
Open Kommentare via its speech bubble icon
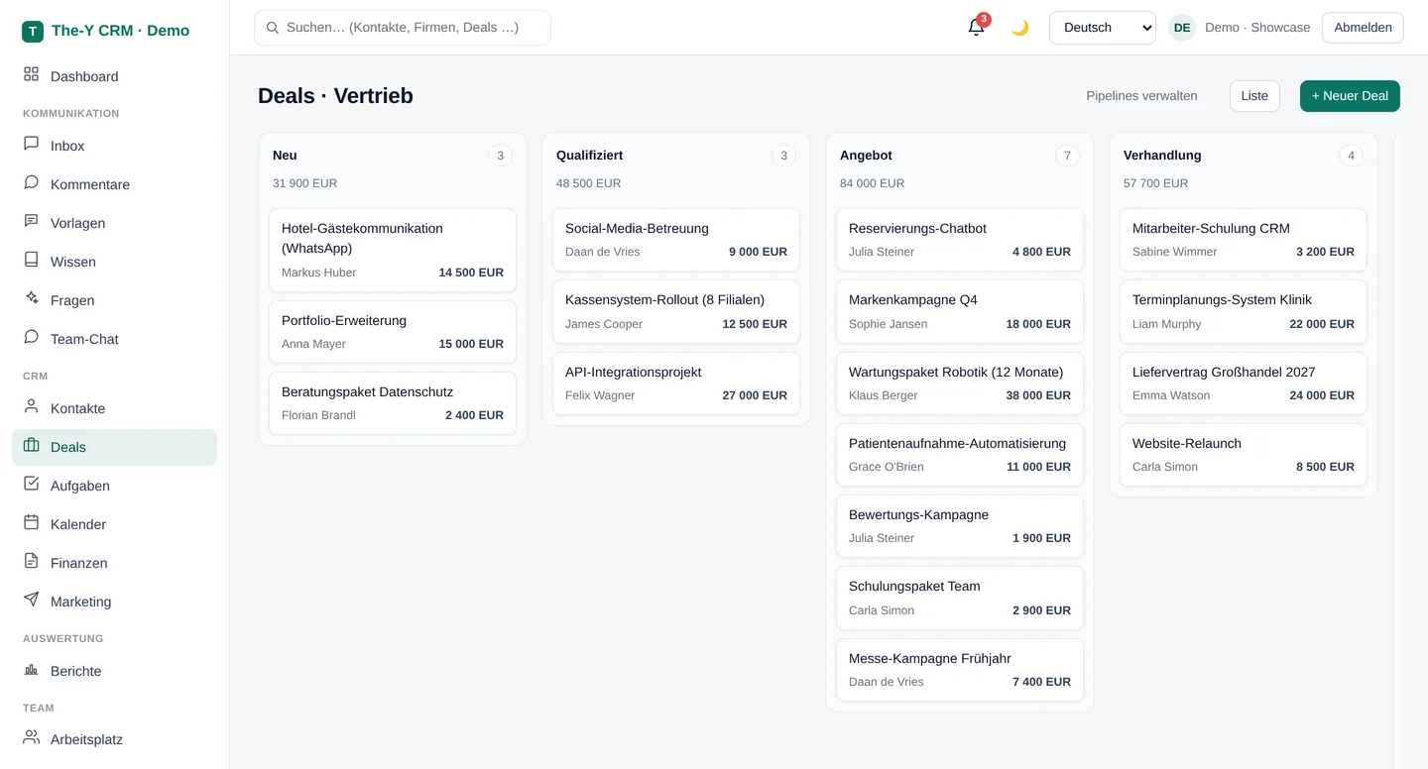coord(32,182)
